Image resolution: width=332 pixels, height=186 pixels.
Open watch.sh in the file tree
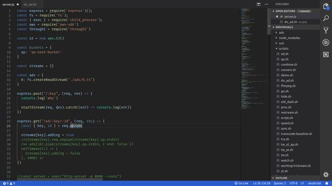pyautogui.click(x=287, y=161)
